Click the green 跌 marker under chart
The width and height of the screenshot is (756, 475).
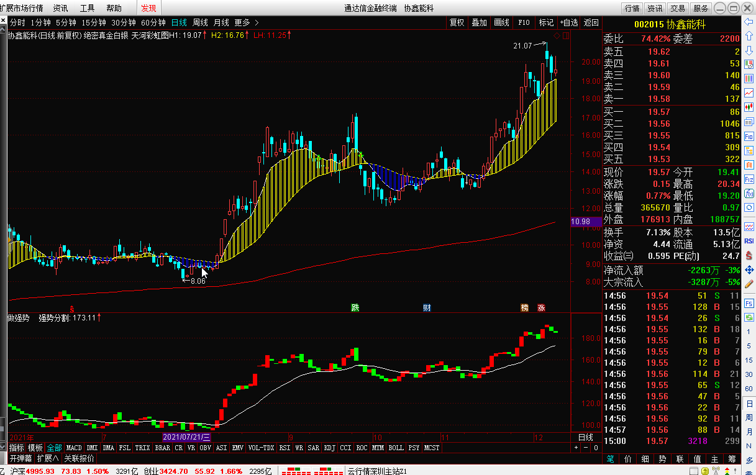point(355,307)
